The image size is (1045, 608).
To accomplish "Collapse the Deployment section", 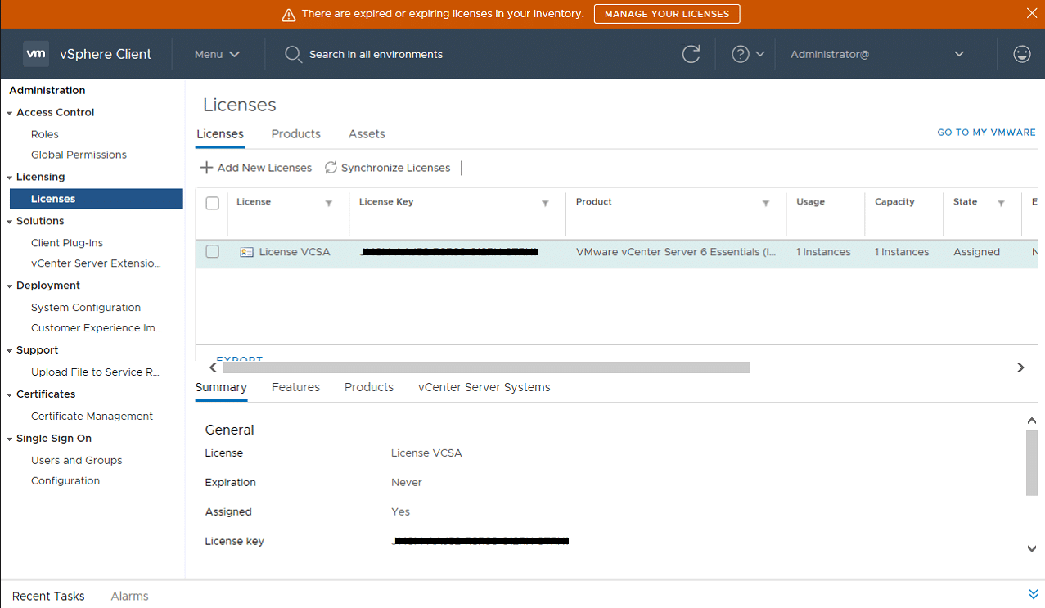I will [10, 286].
